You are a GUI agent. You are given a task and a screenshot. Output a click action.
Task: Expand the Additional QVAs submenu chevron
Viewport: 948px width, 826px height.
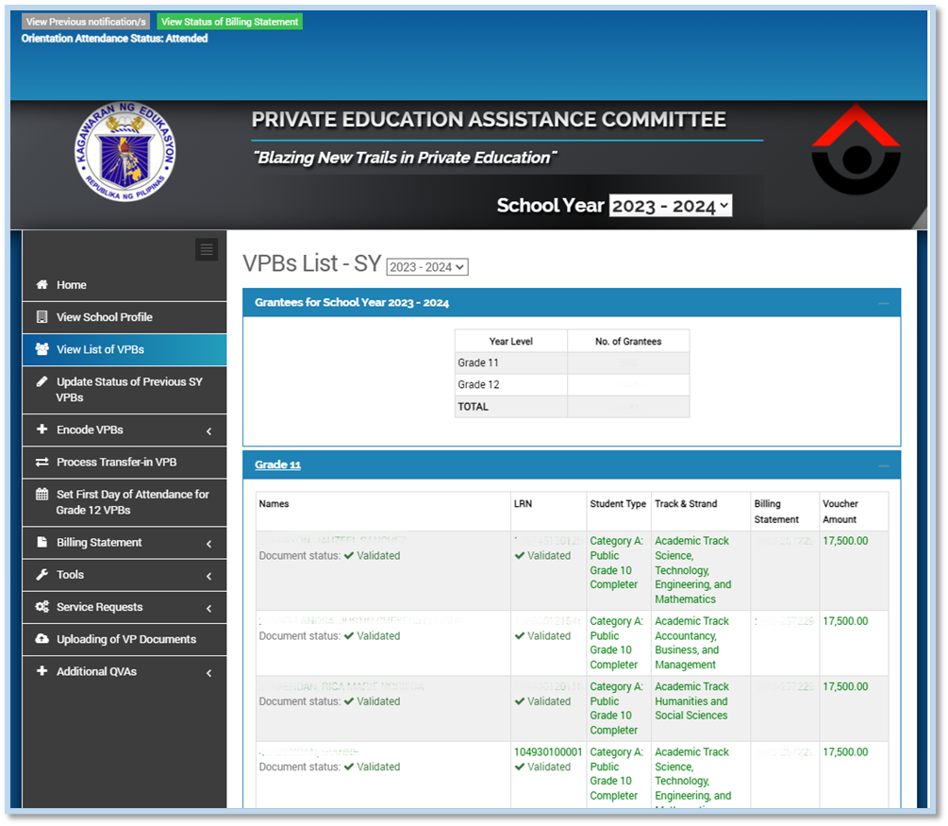pyautogui.click(x=209, y=672)
